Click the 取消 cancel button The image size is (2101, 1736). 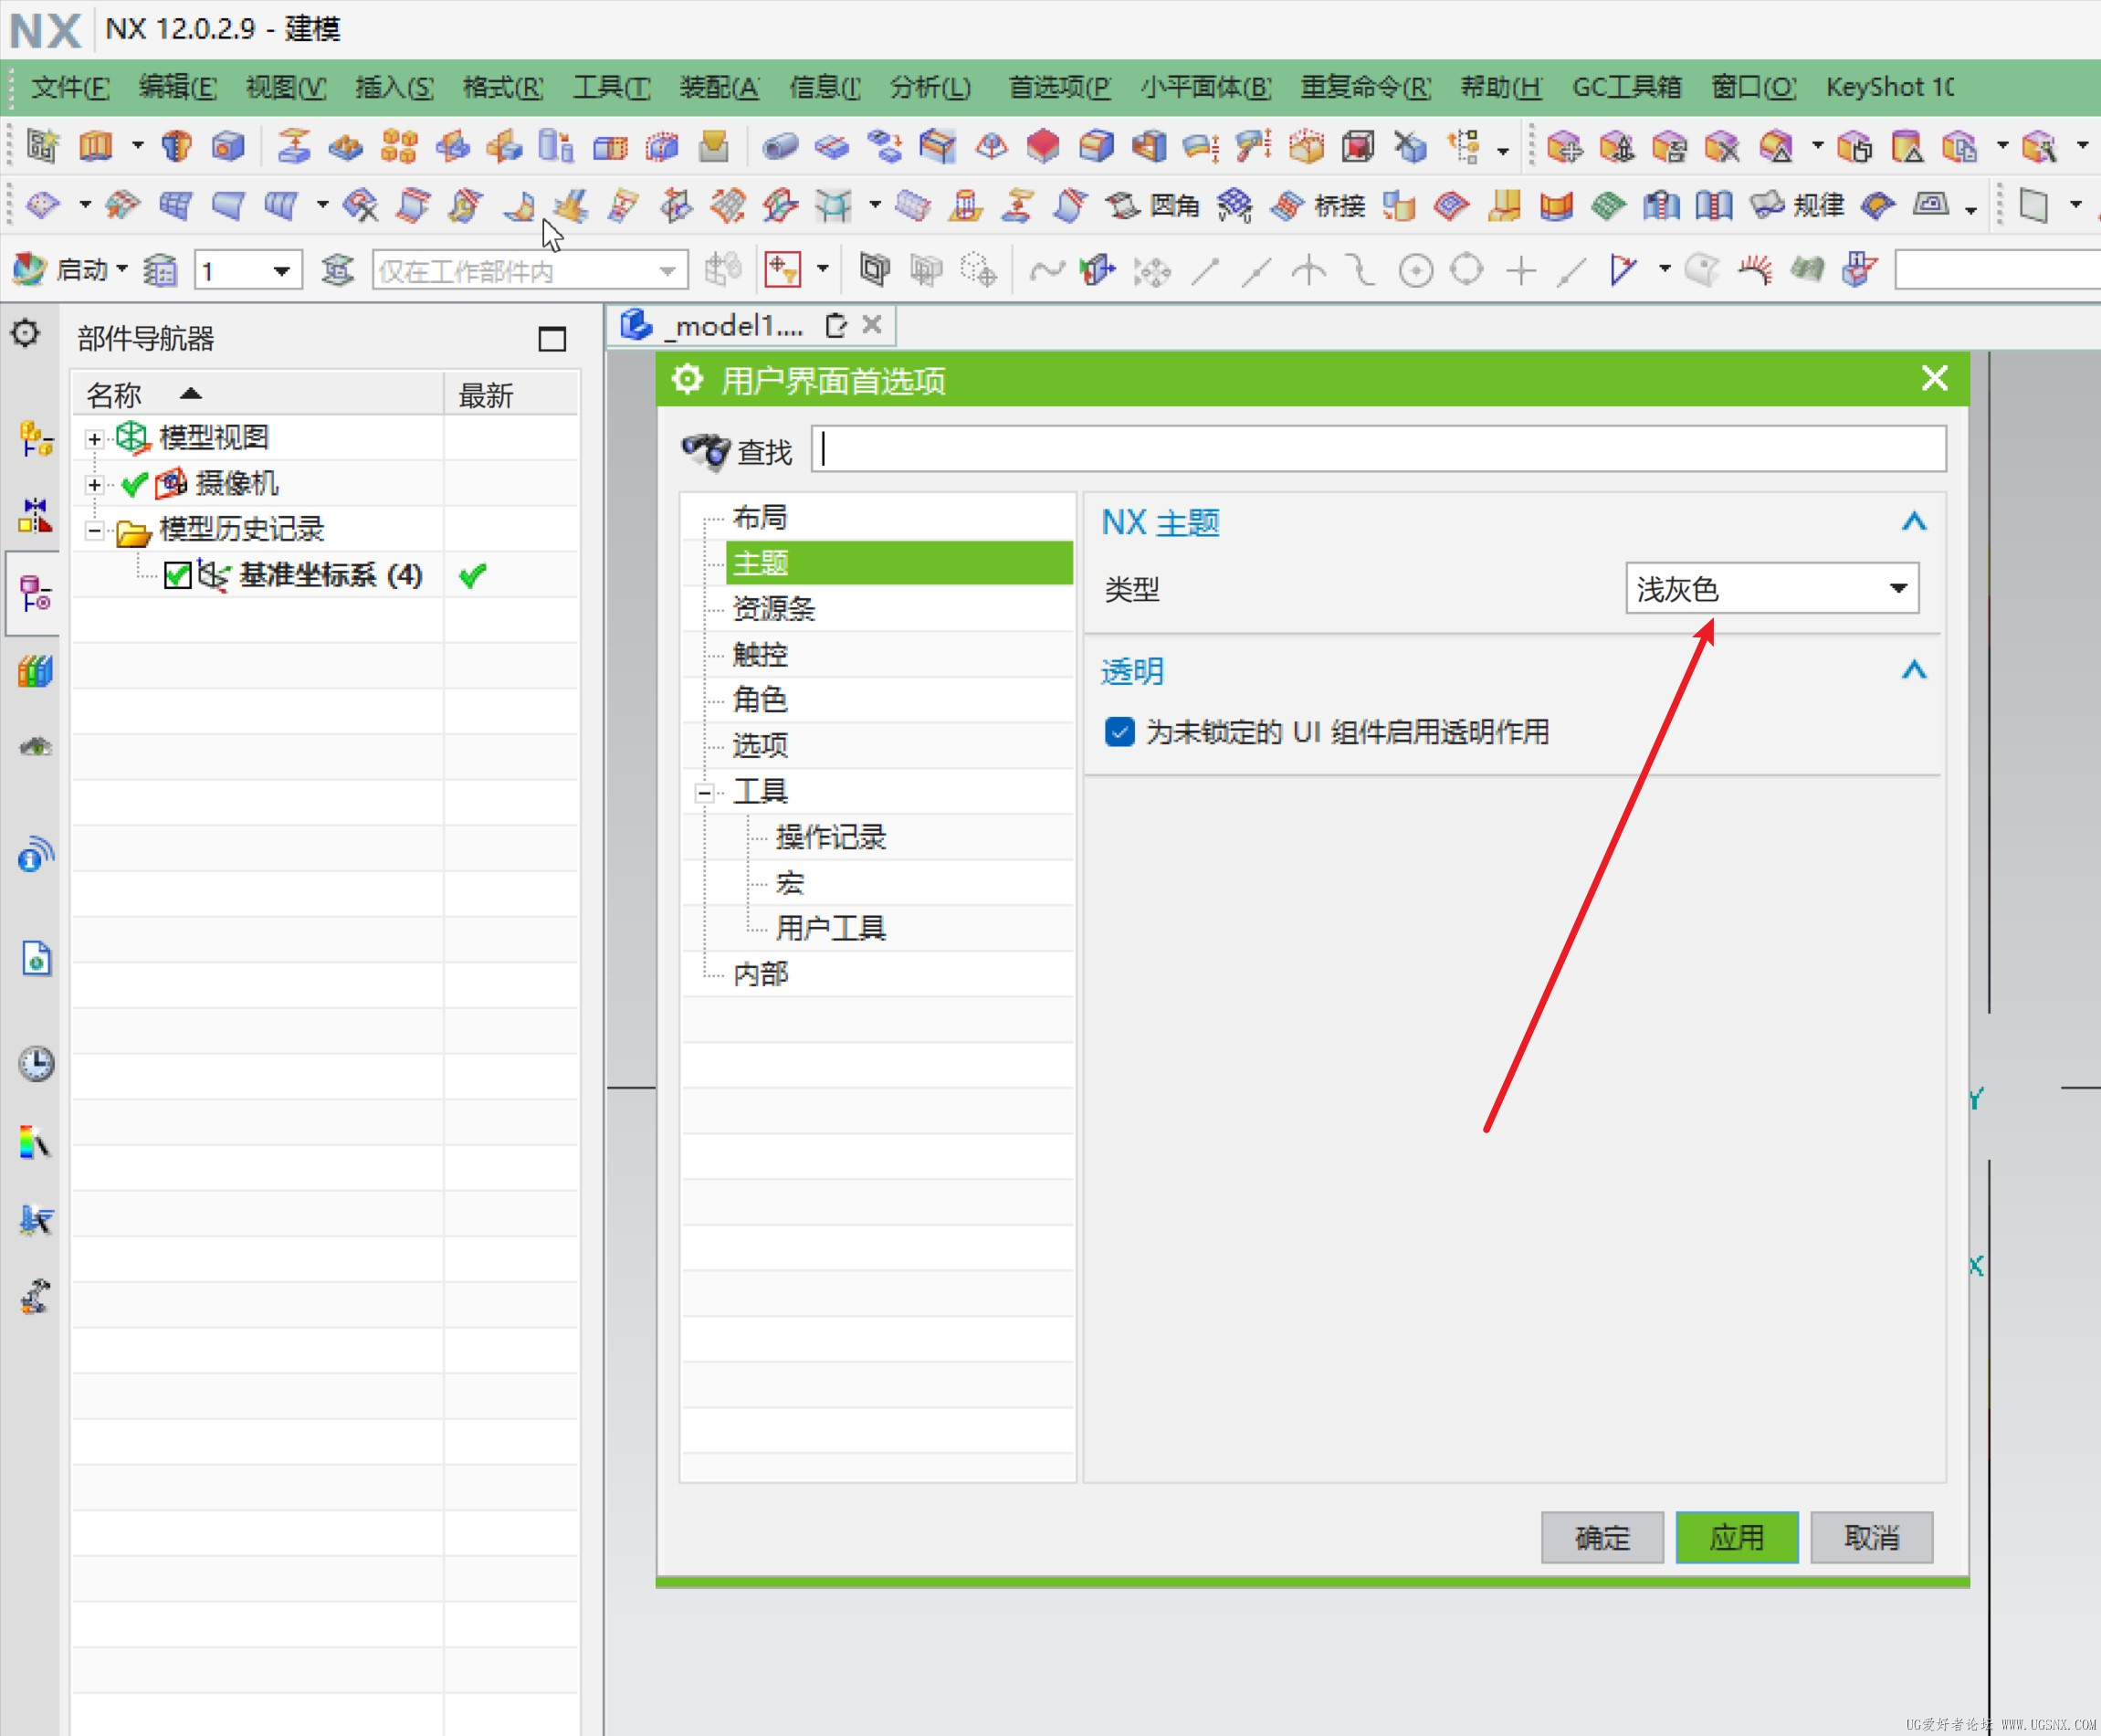pyautogui.click(x=1870, y=1537)
